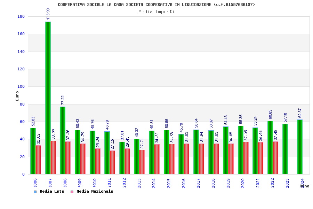Click the 57.18 green bar for 2023
Screen dimensions: 313x209
click(x=285, y=149)
